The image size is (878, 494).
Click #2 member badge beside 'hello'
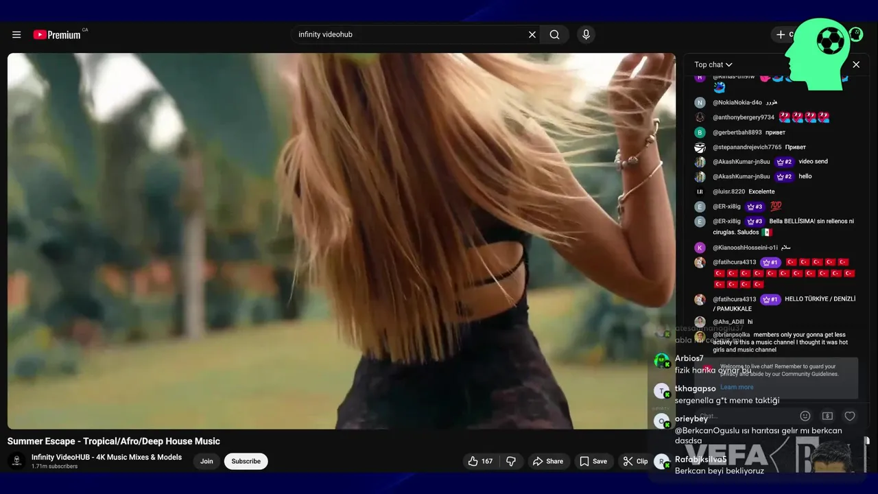click(784, 176)
